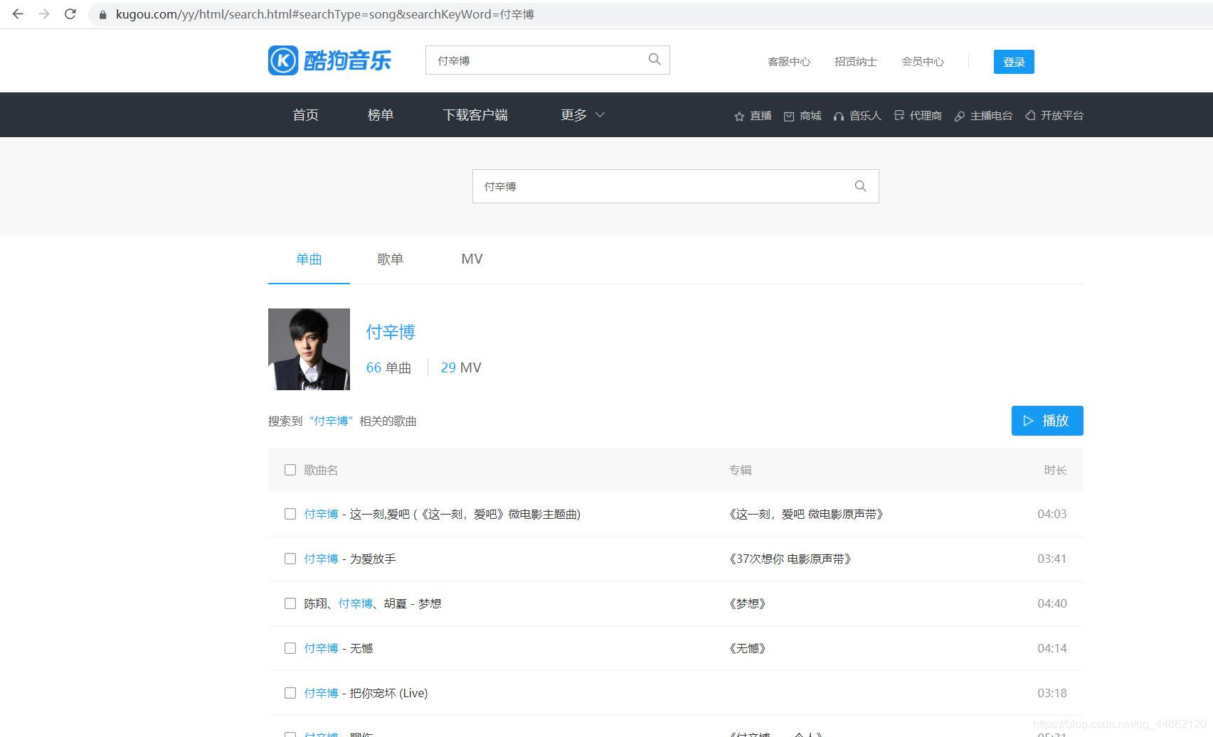Image resolution: width=1213 pixels, height=737 pixels.
Task: Check the box for 把你宠坏 (Live)
Action: click(x=290, y=693)
